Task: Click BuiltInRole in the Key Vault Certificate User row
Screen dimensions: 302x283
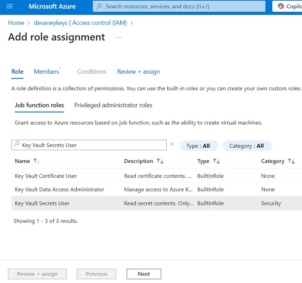Action: pos(211,176)
